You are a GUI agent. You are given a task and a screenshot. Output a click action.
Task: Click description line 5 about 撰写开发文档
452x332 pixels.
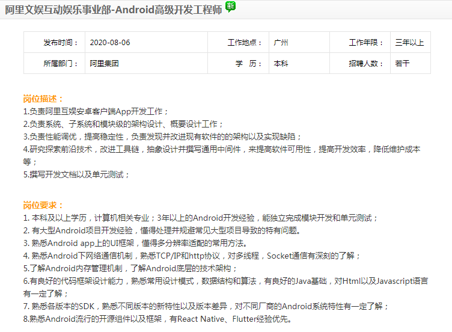76,174
